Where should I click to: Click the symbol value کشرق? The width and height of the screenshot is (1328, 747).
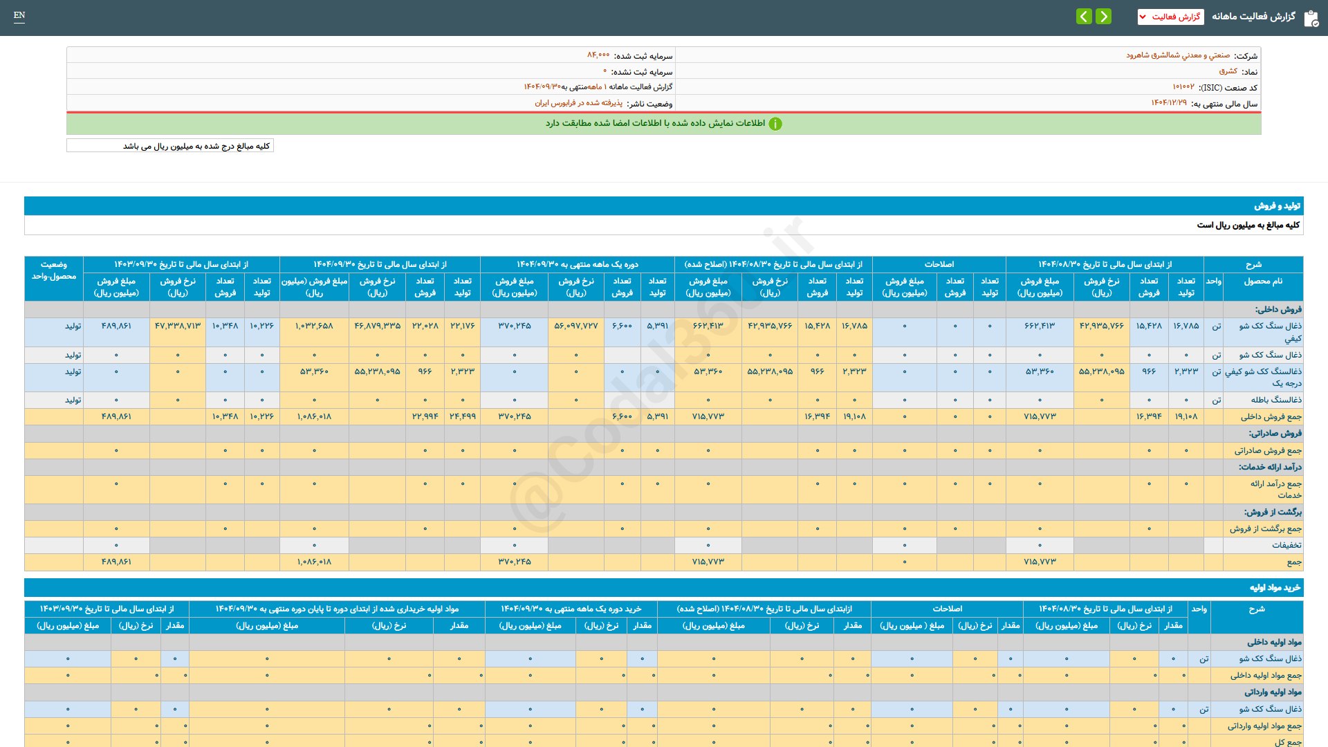tap(1228, 71)
